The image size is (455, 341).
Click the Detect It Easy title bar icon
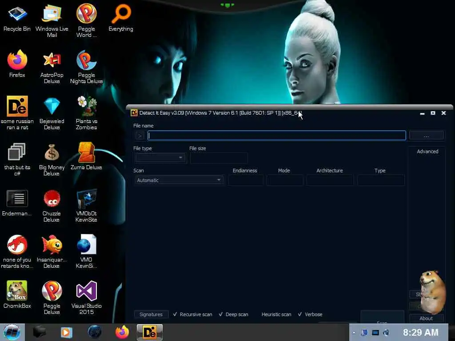tap(134, 113)
